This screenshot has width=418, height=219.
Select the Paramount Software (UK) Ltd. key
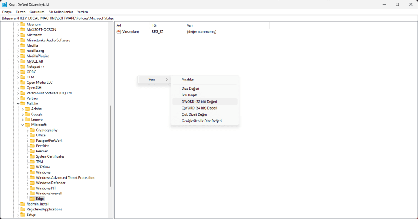[49, 93]
